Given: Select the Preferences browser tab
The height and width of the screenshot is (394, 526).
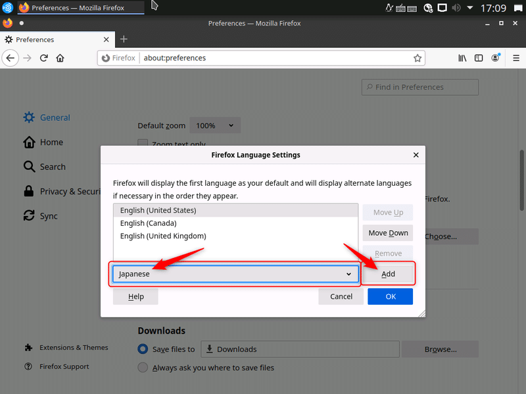Looking at the screenshot, I should pyautogui.click(x=57, y=39).
